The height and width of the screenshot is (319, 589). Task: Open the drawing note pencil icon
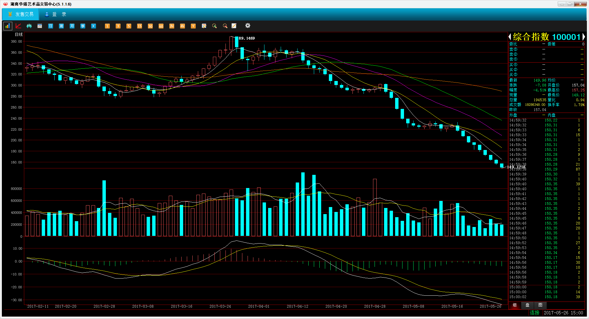[234, 26]
